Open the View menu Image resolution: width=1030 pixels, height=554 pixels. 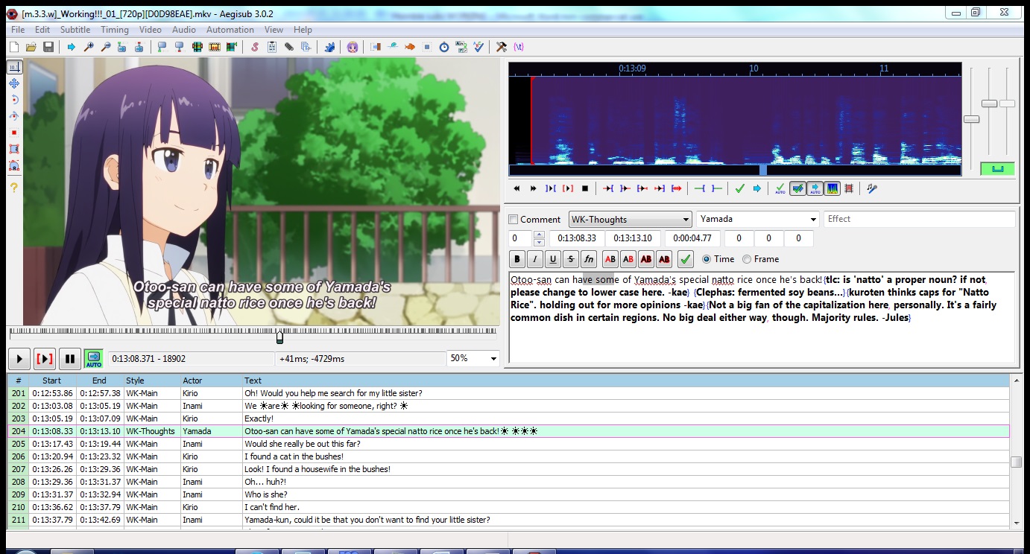tap(274, 30)
